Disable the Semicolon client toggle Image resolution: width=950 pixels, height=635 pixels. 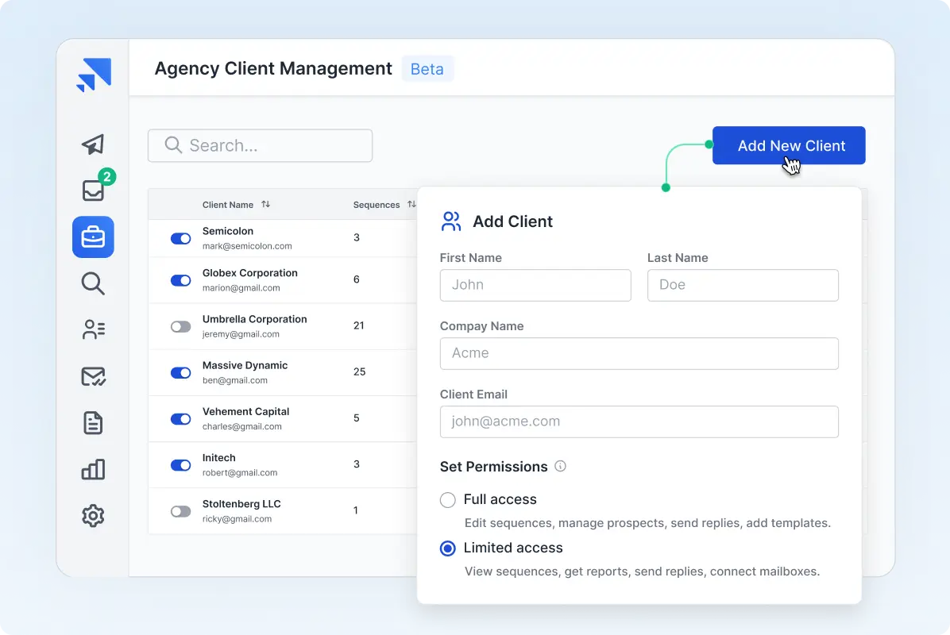point(181,238)
